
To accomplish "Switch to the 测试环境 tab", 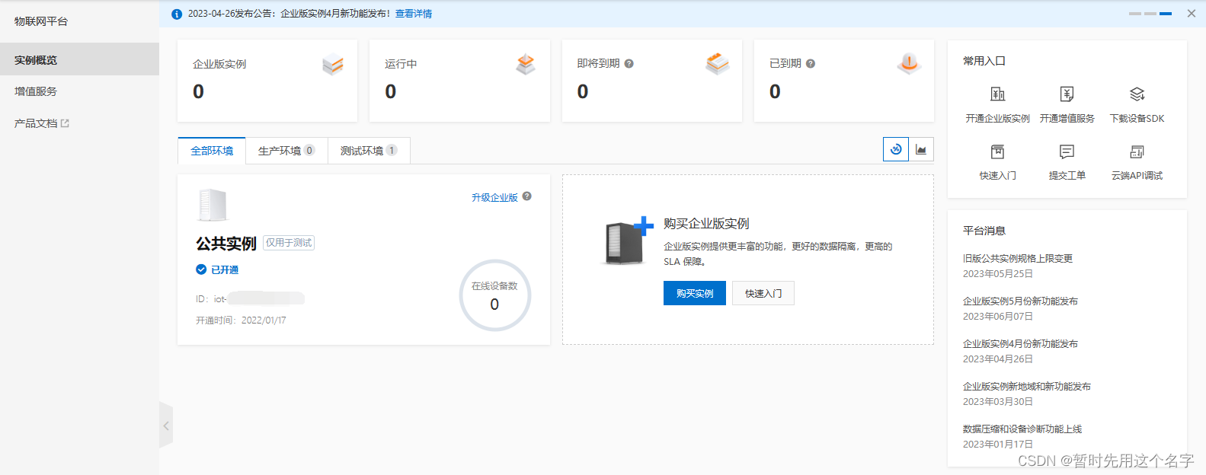I will 368,151.
